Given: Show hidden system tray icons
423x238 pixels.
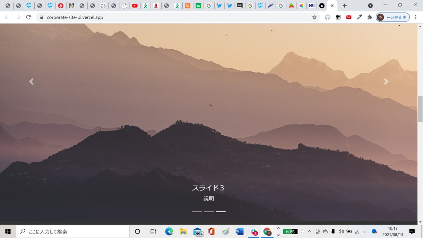Looking at the screenshot, I should click(309, 231).
